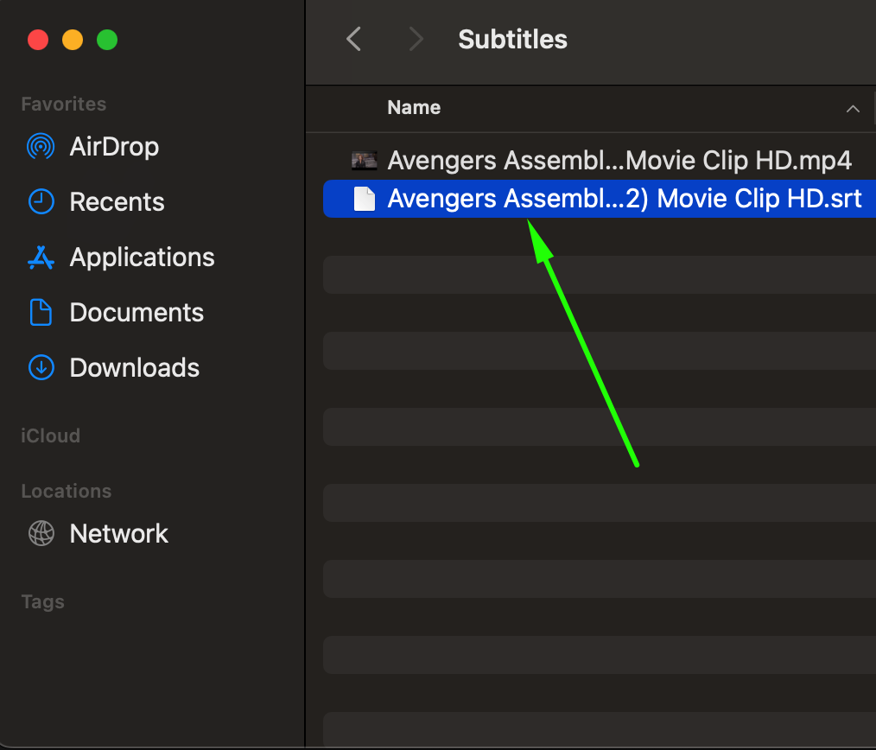Click the blank document icon of the .srt file

tap(365, 200)
